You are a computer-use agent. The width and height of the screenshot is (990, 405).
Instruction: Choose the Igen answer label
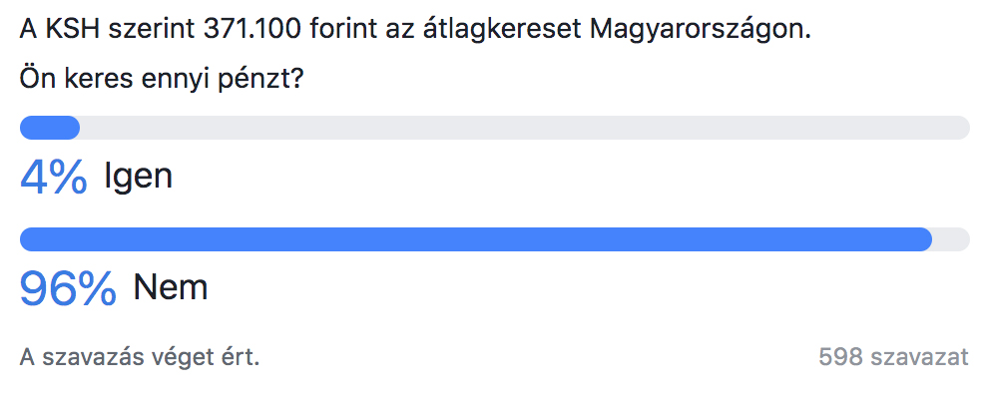click(x=139, y=177)
